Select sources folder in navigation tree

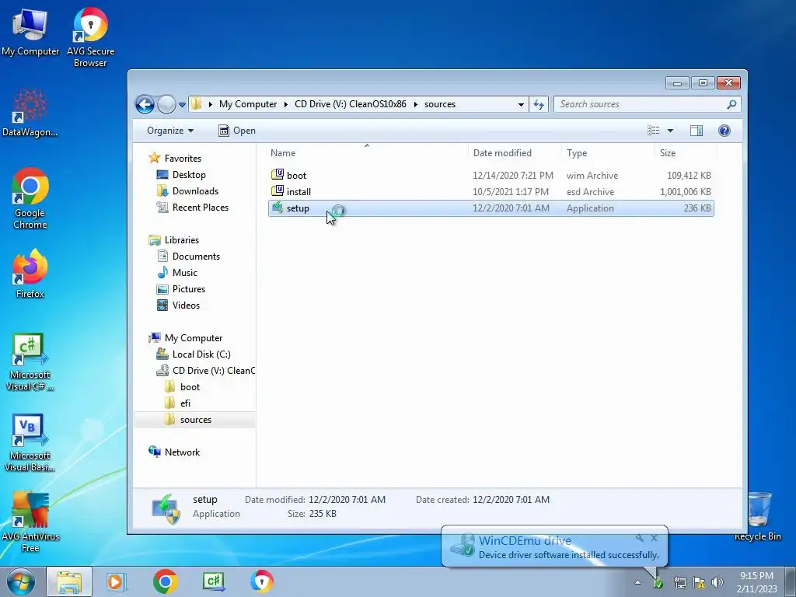tap(195, 420)
